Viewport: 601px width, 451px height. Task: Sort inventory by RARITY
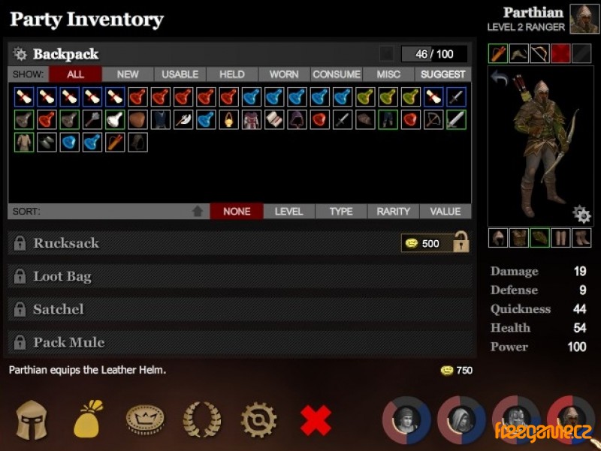393,212
